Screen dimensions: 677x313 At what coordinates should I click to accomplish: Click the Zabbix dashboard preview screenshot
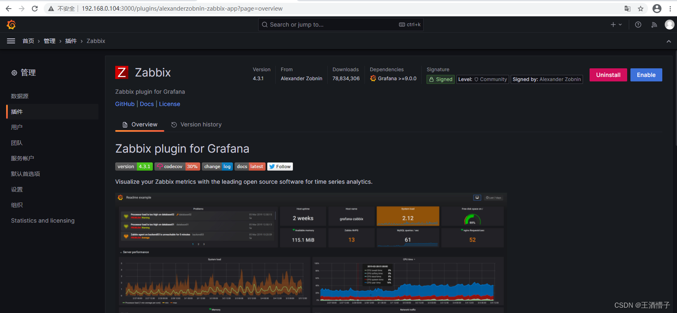(311, 252)
